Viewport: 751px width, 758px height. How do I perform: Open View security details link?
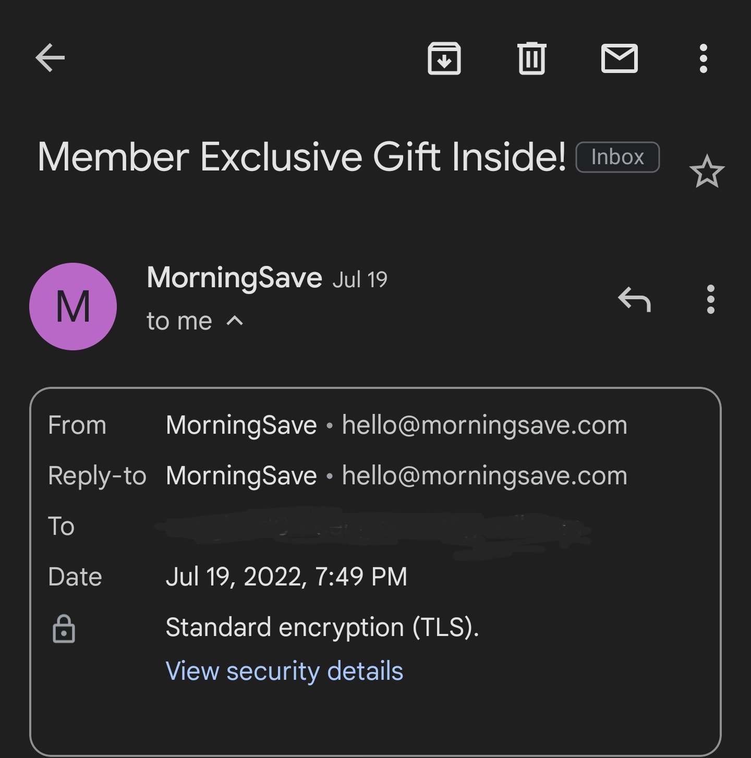pyautogui.click(x=284, y=670)
